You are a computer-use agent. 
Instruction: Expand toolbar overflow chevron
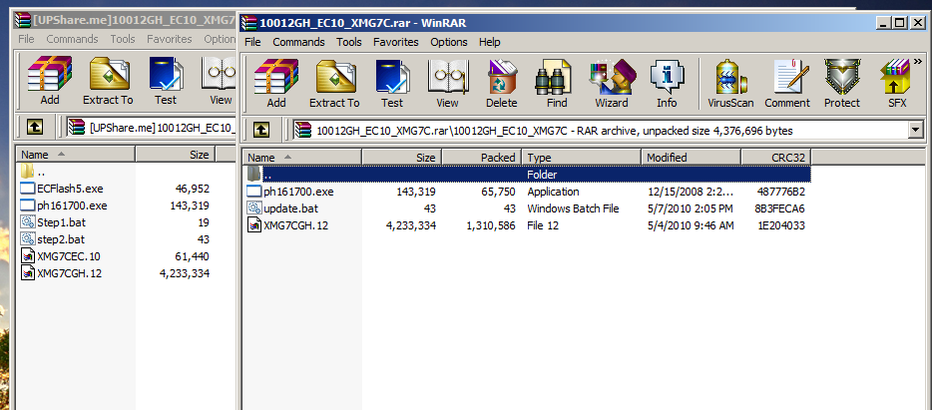[918, 61]
